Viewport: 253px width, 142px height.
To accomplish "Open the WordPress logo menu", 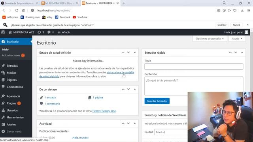I will click(3, 32).
